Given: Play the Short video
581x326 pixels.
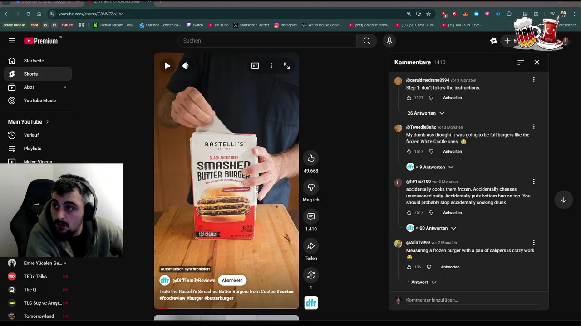Looking at the screenshot, I should [167, 66].
